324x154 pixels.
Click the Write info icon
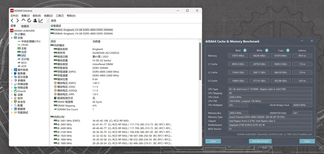point(267,50)
